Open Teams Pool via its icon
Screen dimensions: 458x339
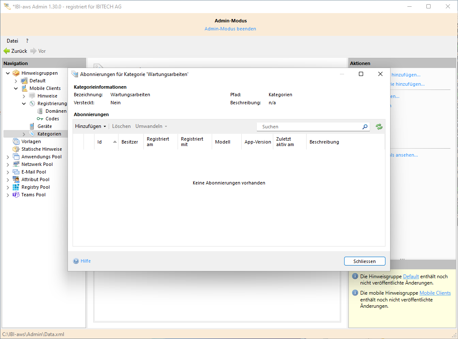pyautogui.click(x=16, y=195)
